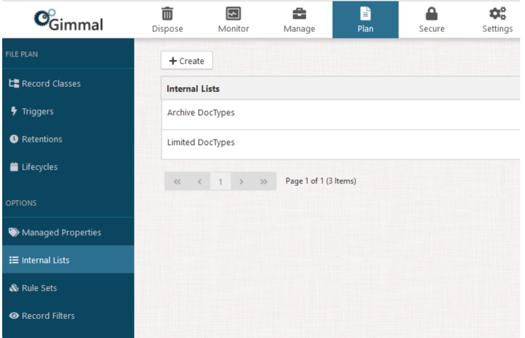The image size is (525, 338).
Task: Go to Triggers in the file plan
Action: (x=37, y=111)
